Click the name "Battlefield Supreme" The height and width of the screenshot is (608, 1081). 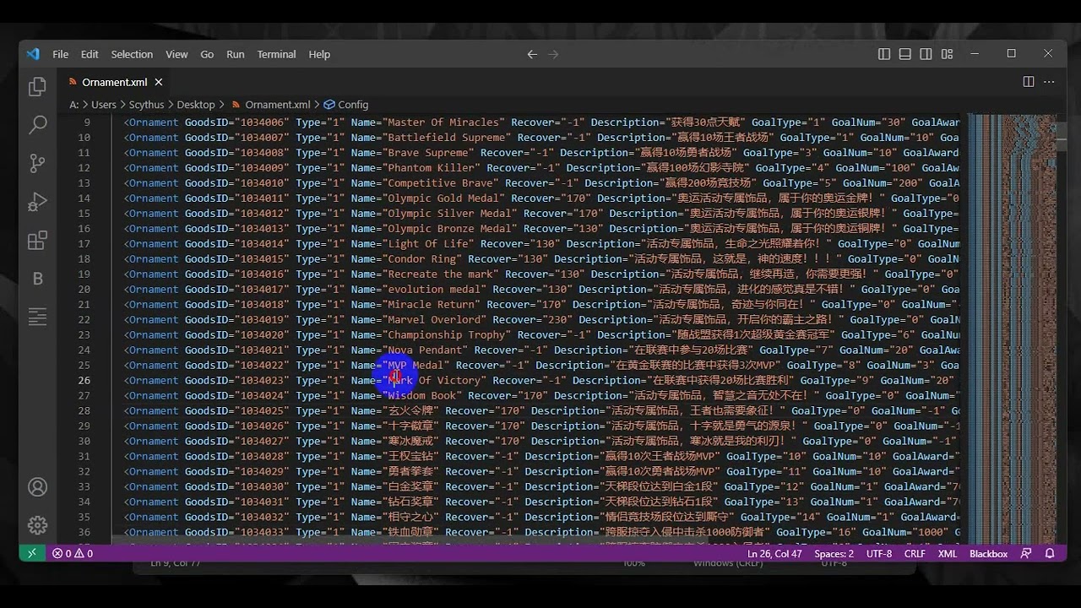446,138
